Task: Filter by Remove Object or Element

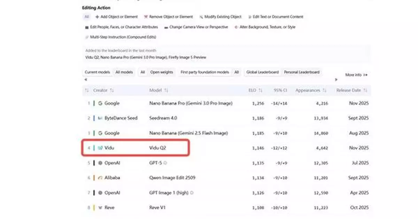Action: point(168,17)
